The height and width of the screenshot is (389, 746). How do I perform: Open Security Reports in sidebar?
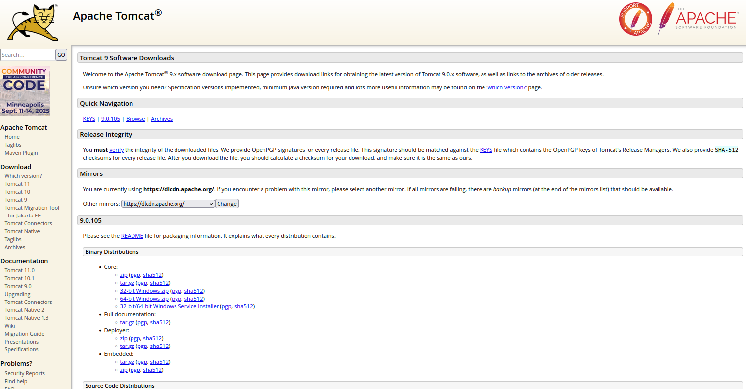(x=25, y=373)
